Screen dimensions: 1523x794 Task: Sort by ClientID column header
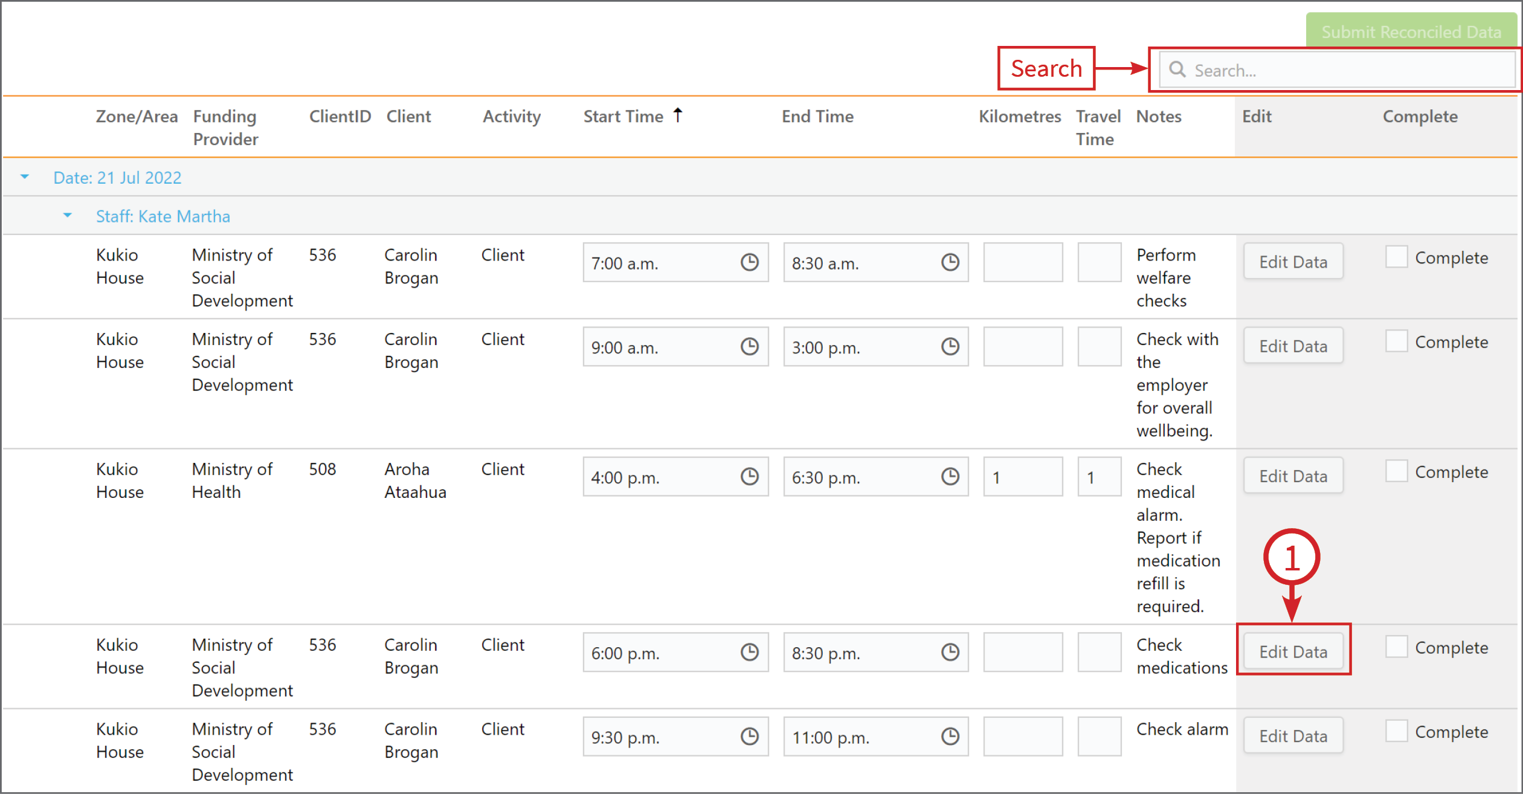point(340,116)
